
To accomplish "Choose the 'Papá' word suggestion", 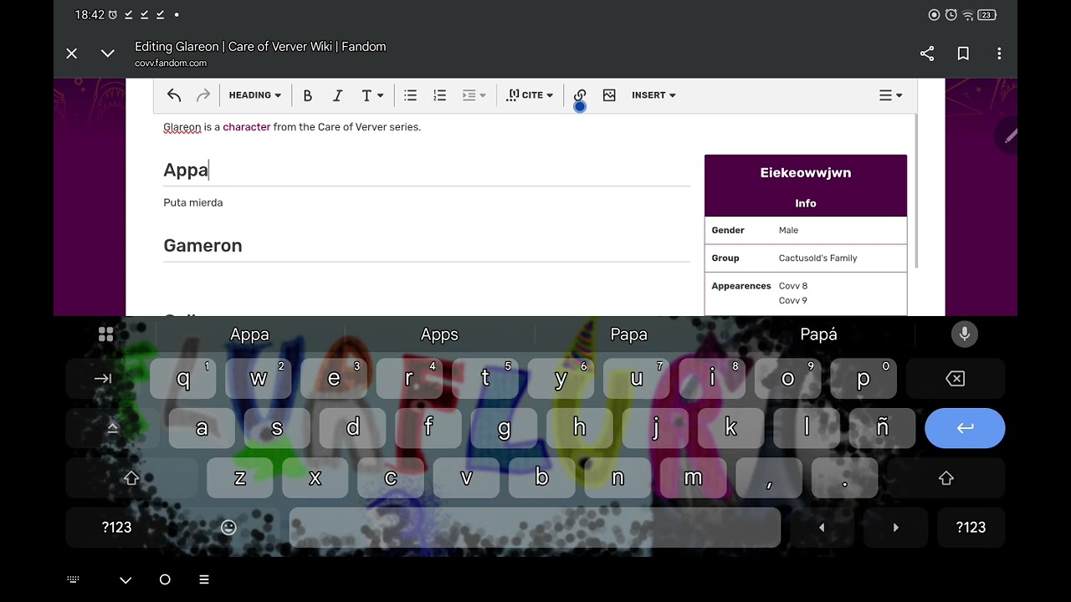I will (x=819, y=334).
